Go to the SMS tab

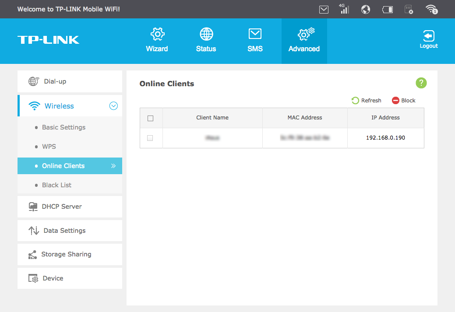(255, 40)
